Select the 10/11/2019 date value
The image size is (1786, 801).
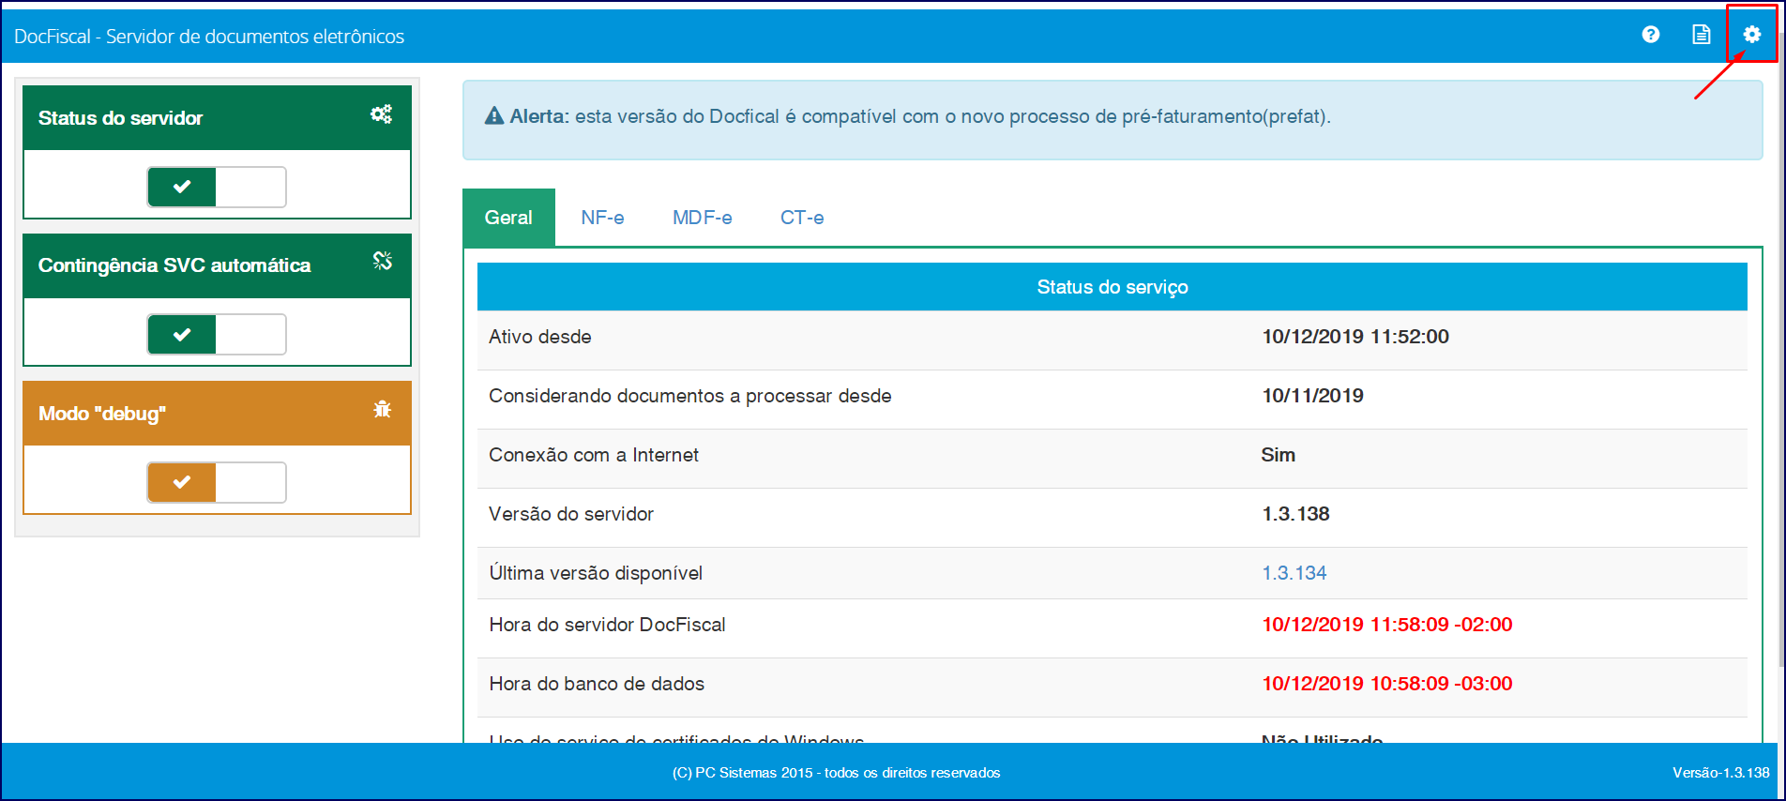pos(1312,396)
